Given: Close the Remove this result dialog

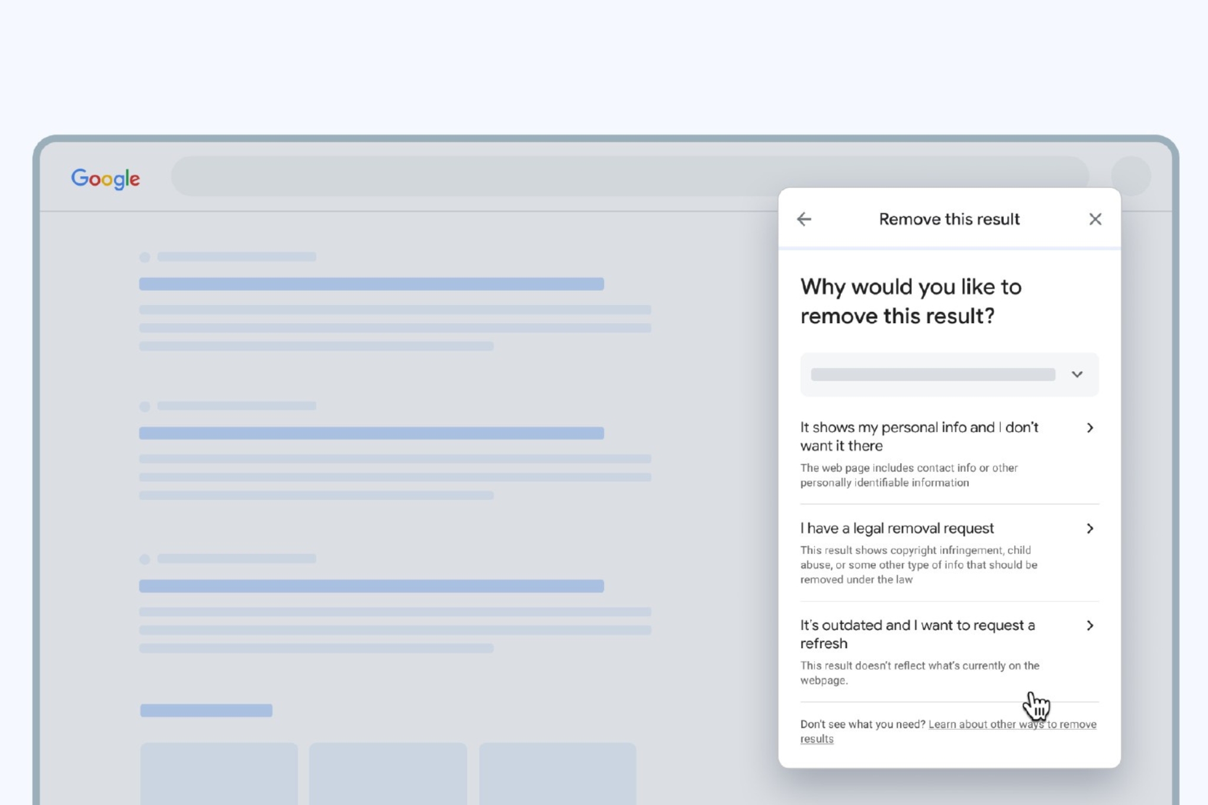Looking at the screenshot, I should pos(1095,220).
